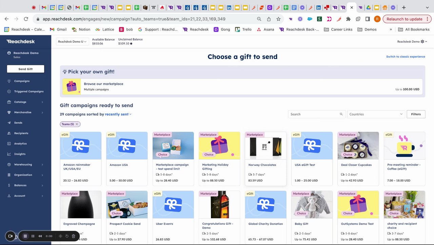Select the Amazon USA eGift card
Image resolution: width=434 pixels, height=245 pixels.
(x=127, y=159)
